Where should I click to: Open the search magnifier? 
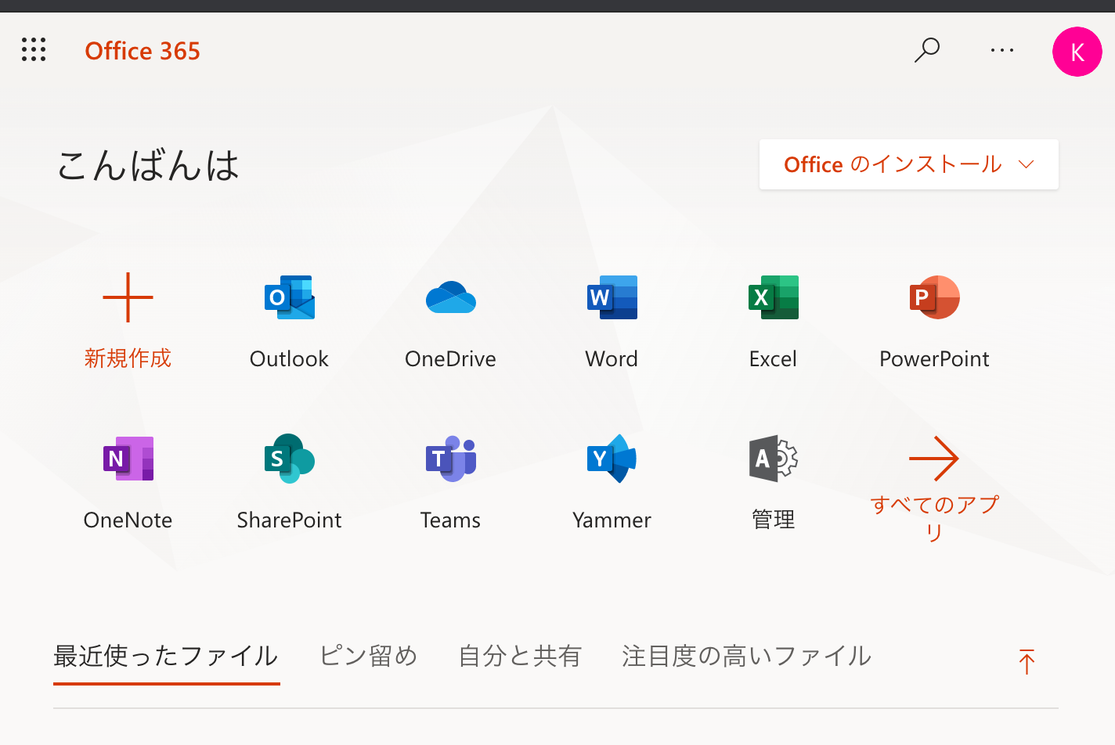click(x=927, y=50)
